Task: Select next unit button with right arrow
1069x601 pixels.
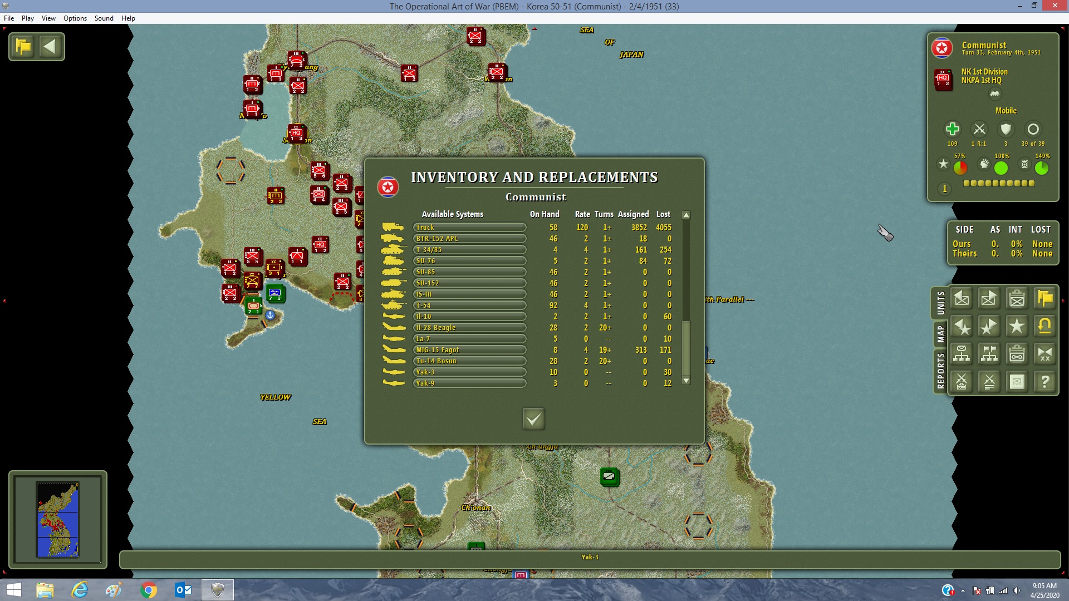Action: tap(989, 299)
